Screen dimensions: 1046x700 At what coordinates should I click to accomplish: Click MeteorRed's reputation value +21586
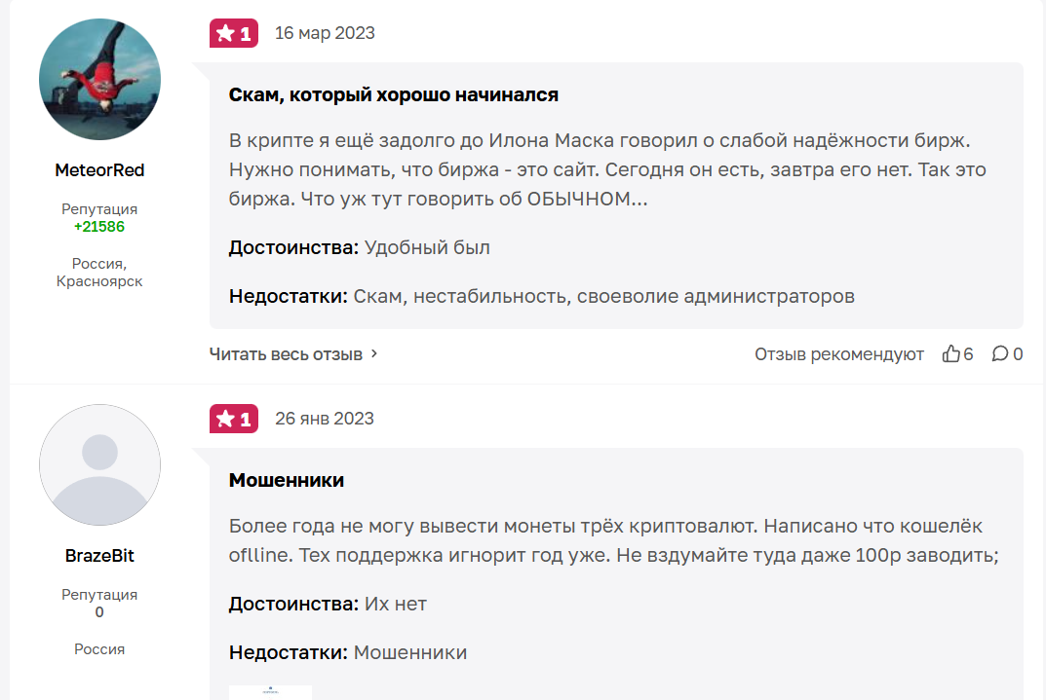pos(99,227)
